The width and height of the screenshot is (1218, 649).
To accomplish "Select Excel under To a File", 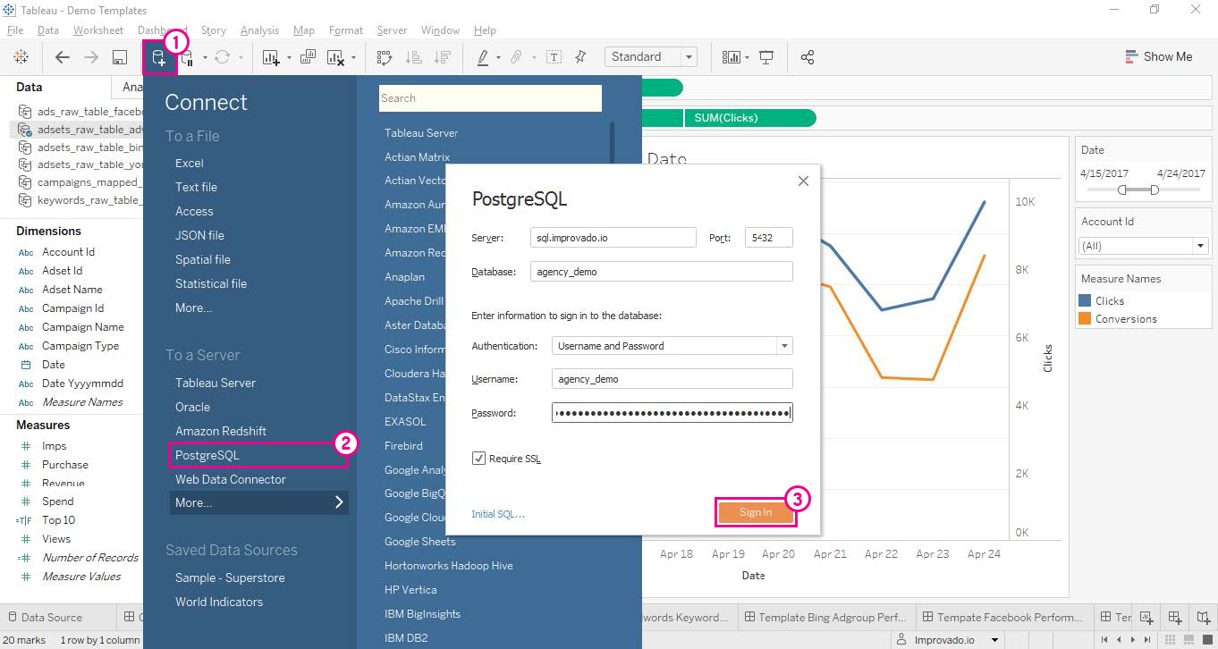I will point(190,163).
